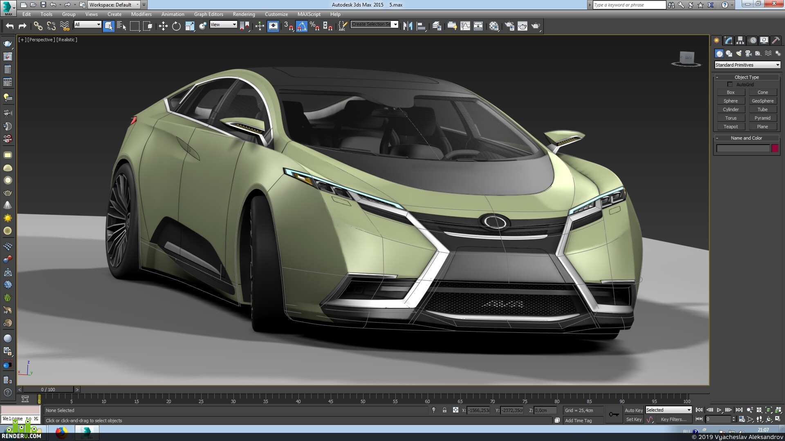785x441 pixels.
Task: Click the Key Filters button
Action: pyautogui.click(x=673, y=419)
